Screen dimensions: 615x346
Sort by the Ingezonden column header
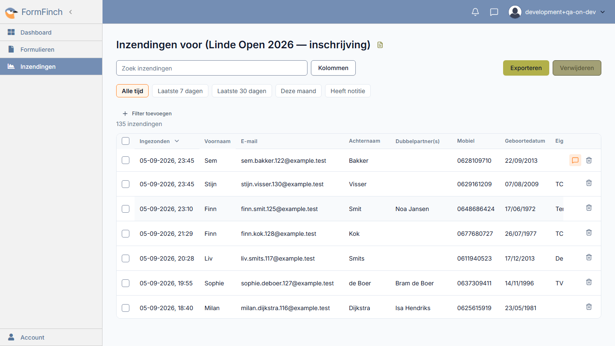(159, 141)
